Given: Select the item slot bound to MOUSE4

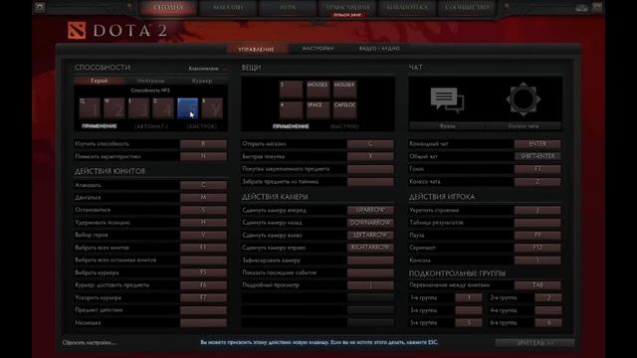Looking at the screenshot, I should click(x=344, y=89).
